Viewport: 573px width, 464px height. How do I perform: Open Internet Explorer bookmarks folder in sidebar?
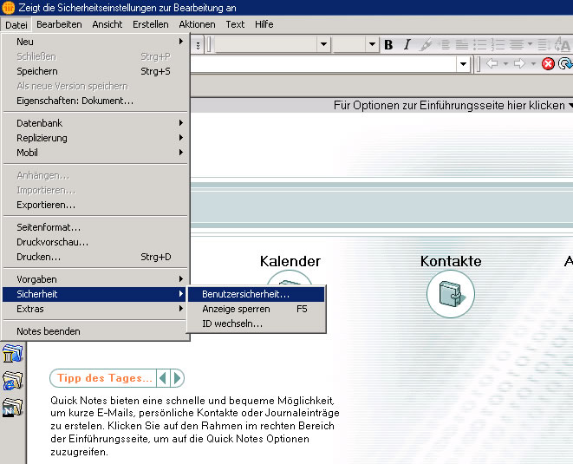pyautogui.click(x=13, y=380)
